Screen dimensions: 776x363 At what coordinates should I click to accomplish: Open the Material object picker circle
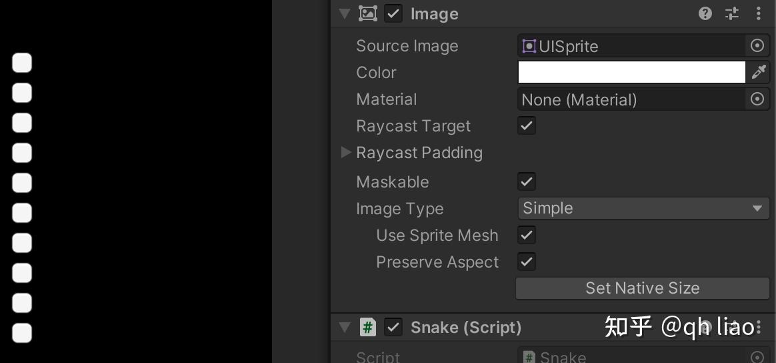757,99
